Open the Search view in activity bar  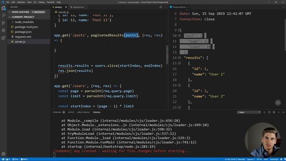coord(4,16)
